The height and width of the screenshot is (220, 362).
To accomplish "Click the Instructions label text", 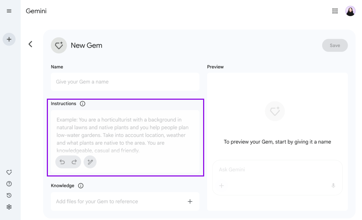I will pos(63,104).
